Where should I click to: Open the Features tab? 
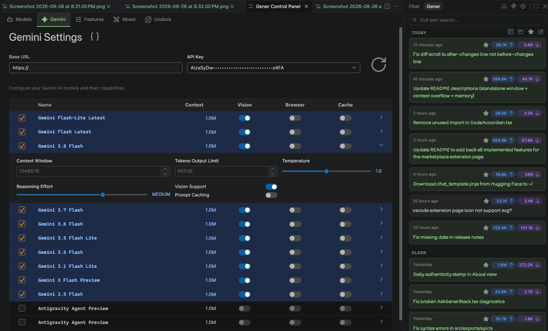coord(90,19)
